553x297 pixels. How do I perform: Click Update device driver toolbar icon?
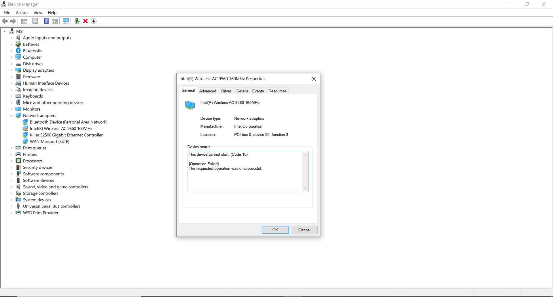pyautogui.click(x=77, y=21)
